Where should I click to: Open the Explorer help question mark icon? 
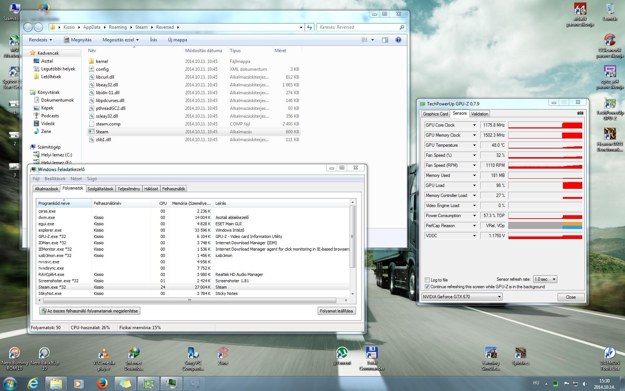(398, 40)
